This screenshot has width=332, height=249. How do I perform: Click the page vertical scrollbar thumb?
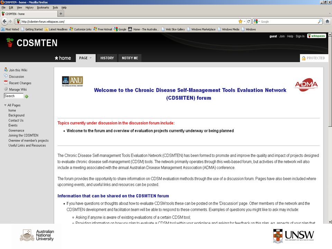click(x=330, y=81)
